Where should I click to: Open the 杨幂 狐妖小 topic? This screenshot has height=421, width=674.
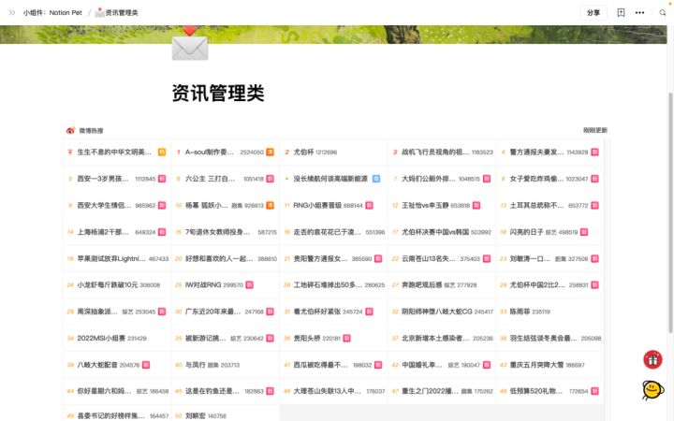[207, 205]
